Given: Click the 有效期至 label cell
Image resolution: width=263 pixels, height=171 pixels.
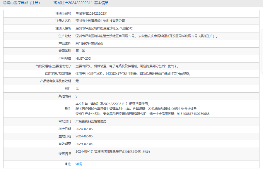Looking at the screenshot, I should click(x=38, y=144).
